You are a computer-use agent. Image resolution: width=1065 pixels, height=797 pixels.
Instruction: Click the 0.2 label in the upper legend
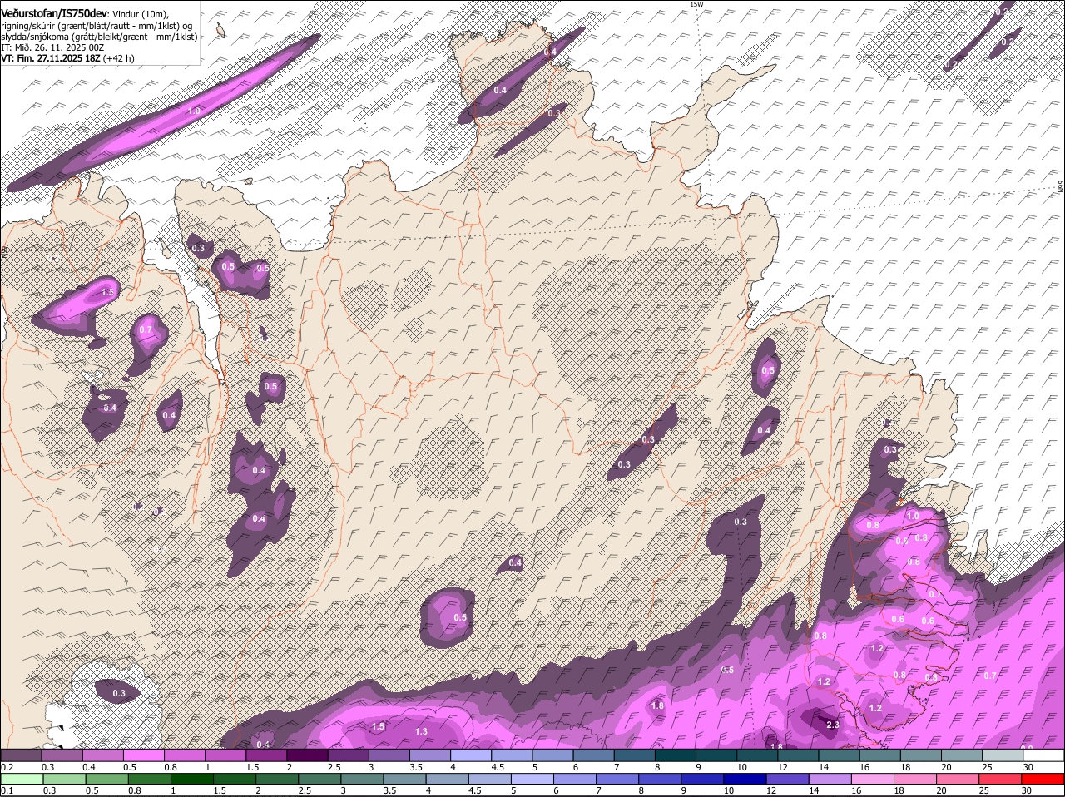pyautogui.click(x=7, y=767)
